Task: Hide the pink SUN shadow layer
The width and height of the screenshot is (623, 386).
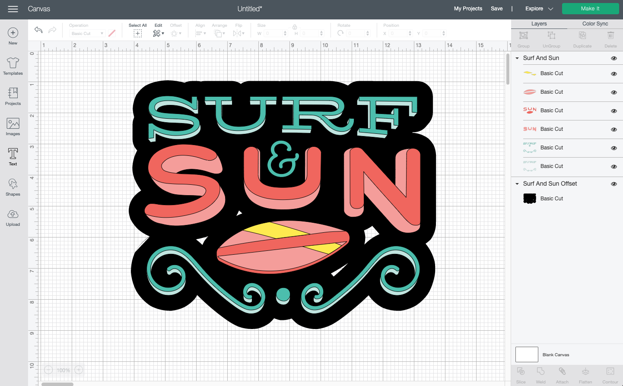Action: pos(613,130)
